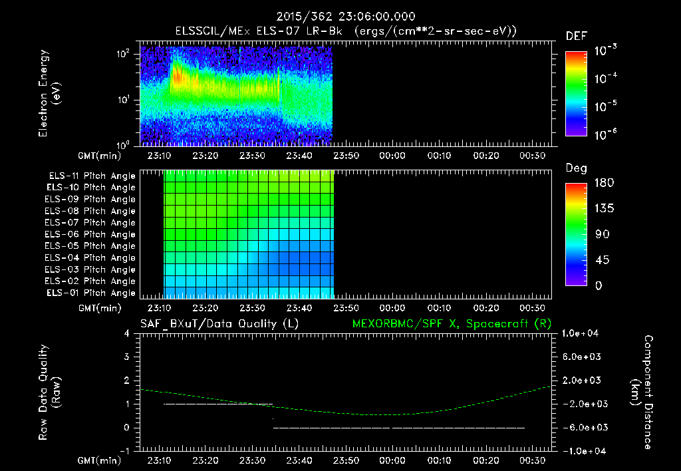
Task: Click the Deg legend title
Action: [x=576, y=168]
